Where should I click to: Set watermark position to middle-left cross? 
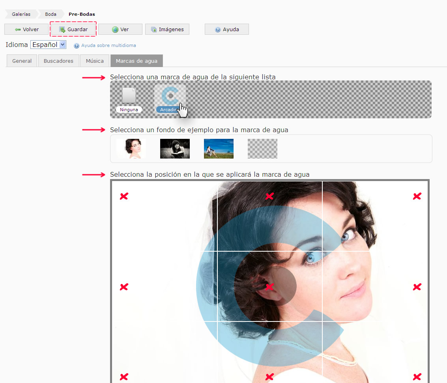coord(124,287)
